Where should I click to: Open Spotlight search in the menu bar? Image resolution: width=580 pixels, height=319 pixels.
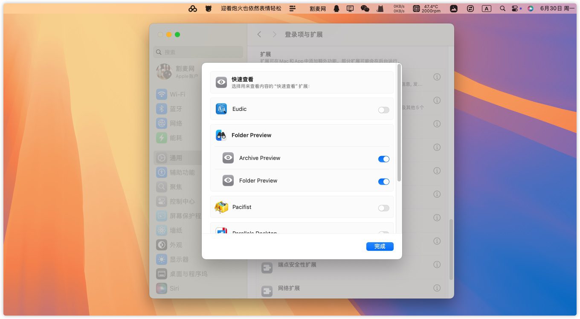(x=502, y=9)
